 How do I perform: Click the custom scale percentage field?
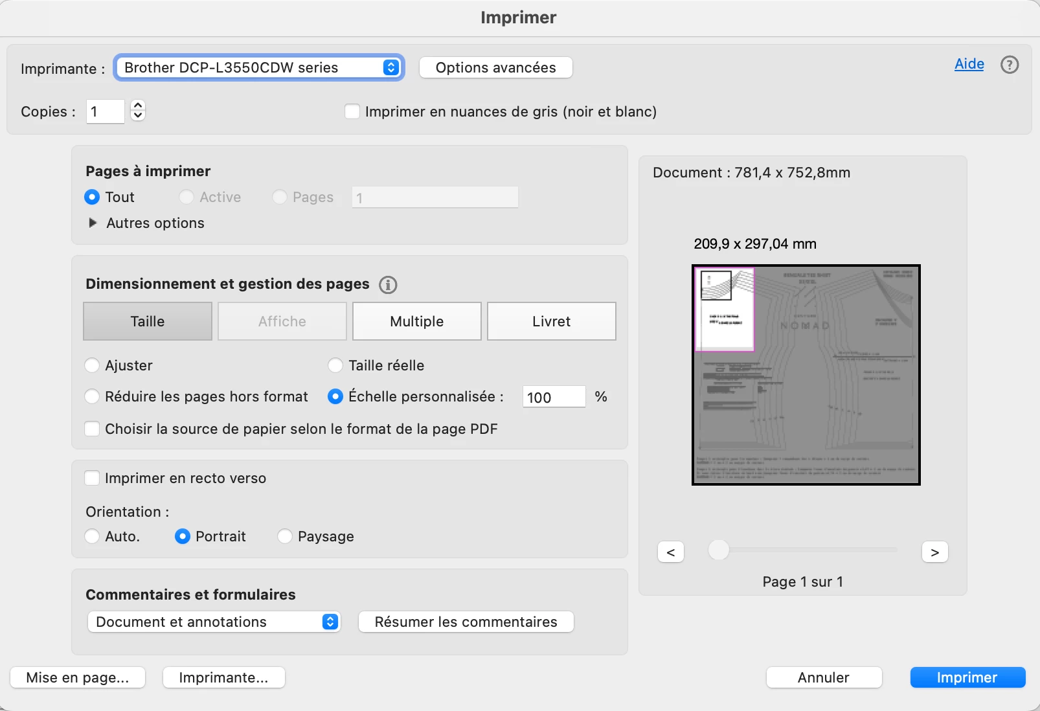554,397
